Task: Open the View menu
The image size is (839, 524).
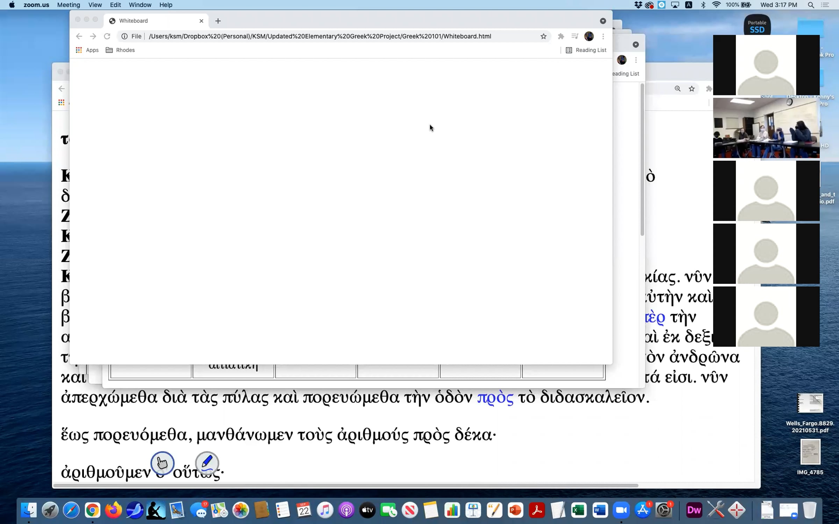Action: pyautogui.click(x=95, y=5)
